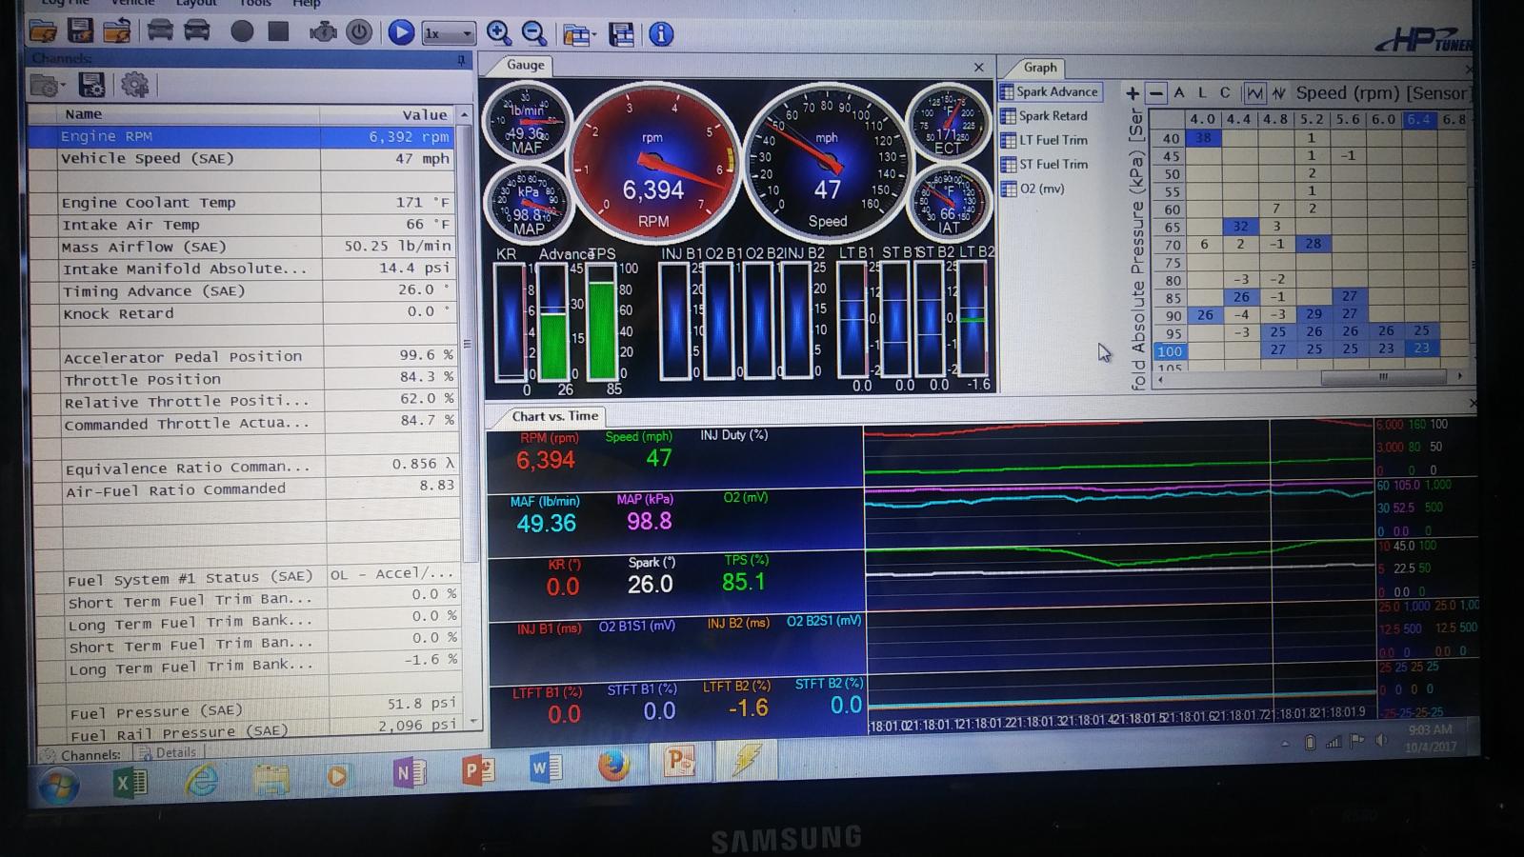Select the Chart vs. Time tab

coord(554,416)
